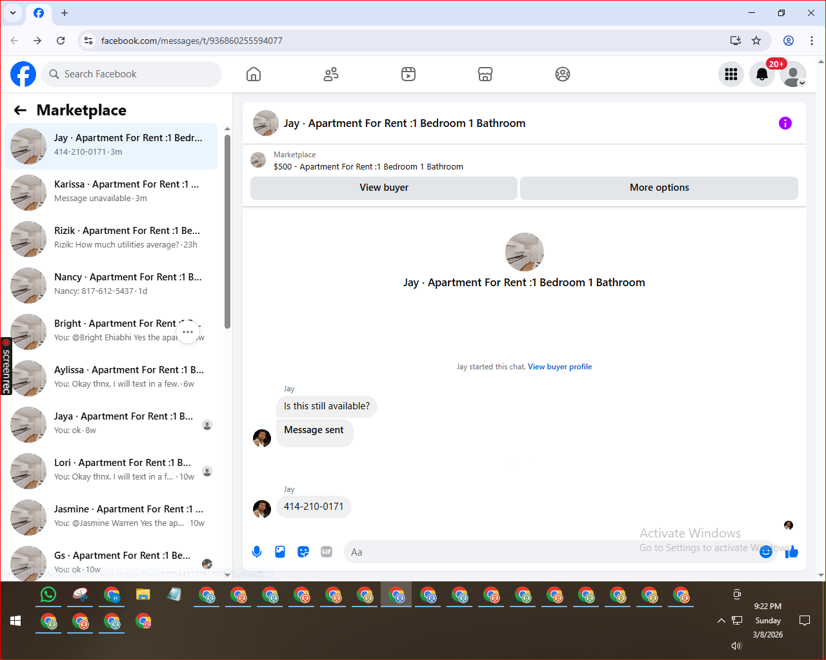Open the Windows Start menu
The width and height of the screenshot is (826, 660).
tap(16, 621)
